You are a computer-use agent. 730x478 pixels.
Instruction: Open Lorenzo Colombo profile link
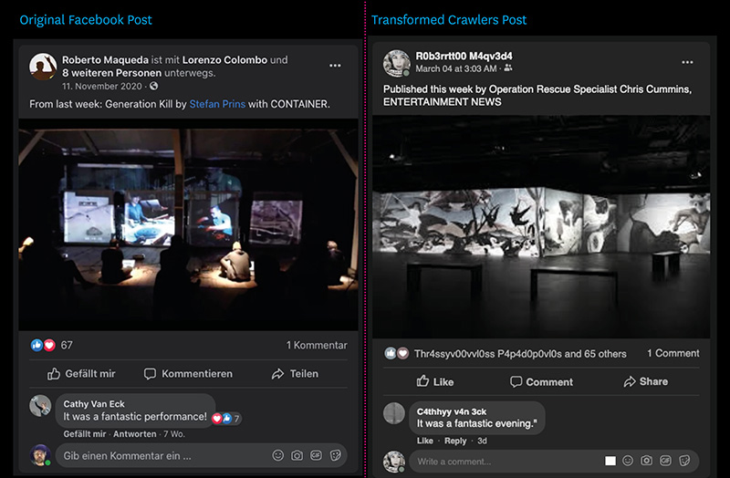(x=224, y=60)
